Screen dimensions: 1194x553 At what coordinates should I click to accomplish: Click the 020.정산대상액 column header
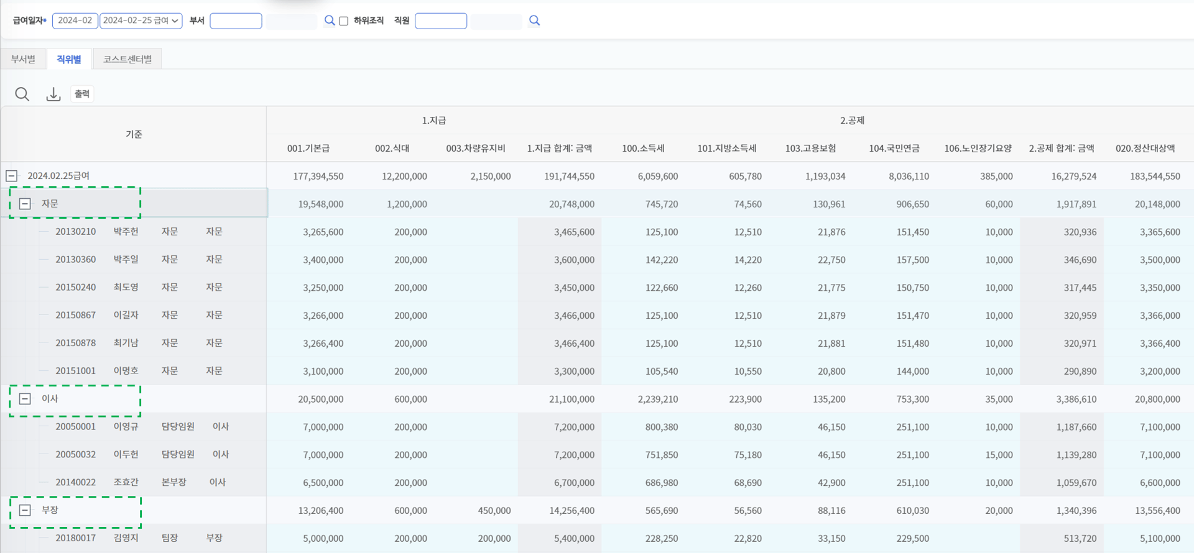tap(1145, 149)
